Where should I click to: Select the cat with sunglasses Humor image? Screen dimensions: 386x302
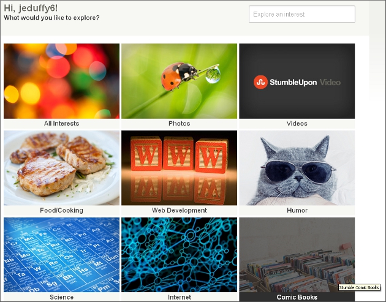[297, 168]
